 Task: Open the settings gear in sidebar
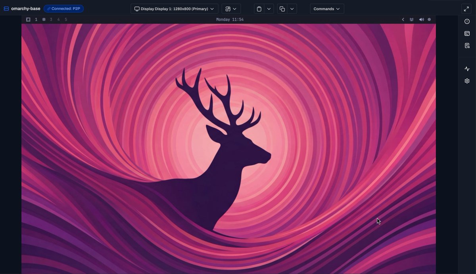coord(467,81)
